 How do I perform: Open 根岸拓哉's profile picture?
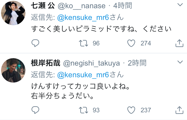pyautogui.click(x=13, y=70)
